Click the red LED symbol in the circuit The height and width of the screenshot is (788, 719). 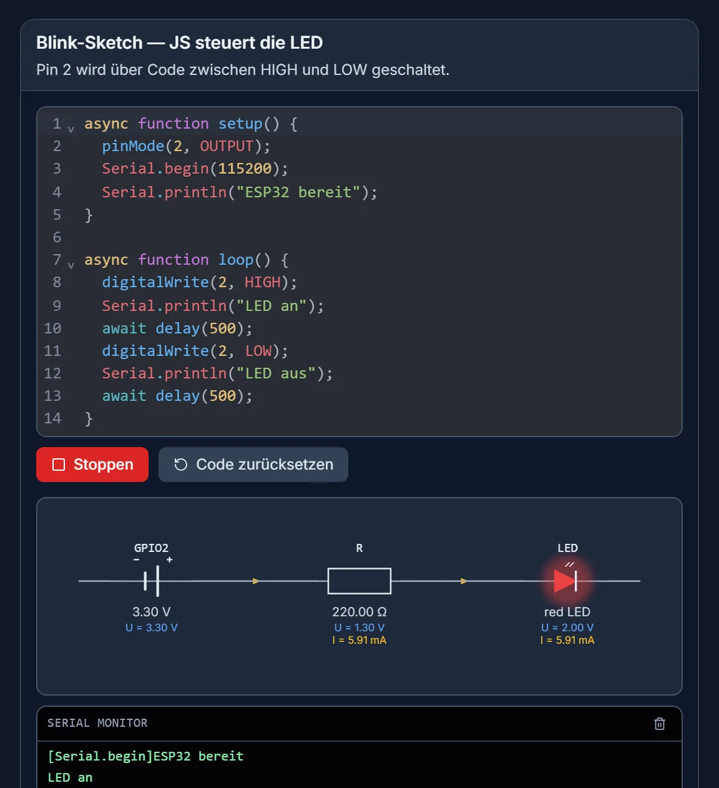pos(566,581)
